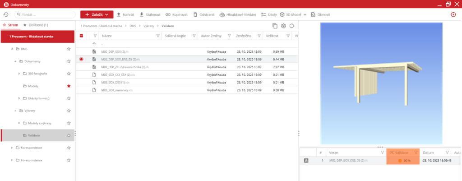Toggle favorite star for DMS folder
The width and height of the screenshot is (462, 181).
69,49
